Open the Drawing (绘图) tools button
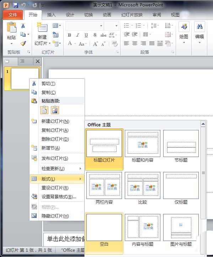Image resolution: width=213 pixels, height=257 pixels. pos(184,33)
